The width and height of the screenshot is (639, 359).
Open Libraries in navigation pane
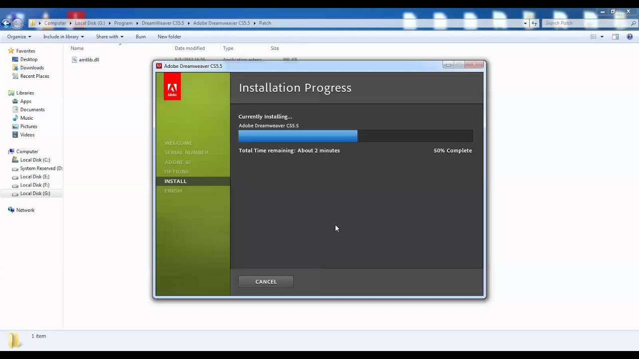pyautogui.click(x=25, y=93)
